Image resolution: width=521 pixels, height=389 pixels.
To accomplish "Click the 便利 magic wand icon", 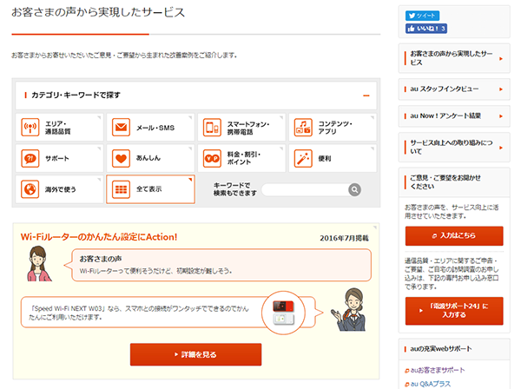I will click(303, 158).
